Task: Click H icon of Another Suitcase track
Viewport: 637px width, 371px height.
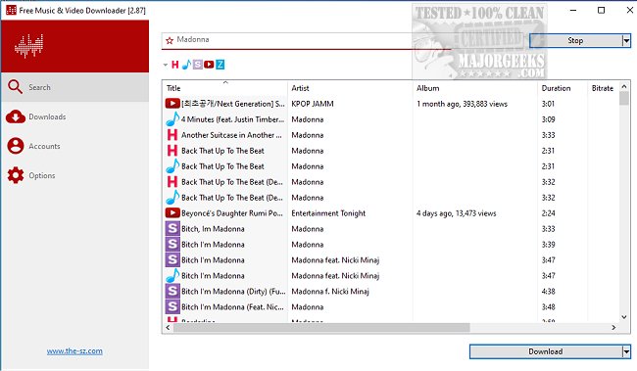Action: [x=172, y=135]
